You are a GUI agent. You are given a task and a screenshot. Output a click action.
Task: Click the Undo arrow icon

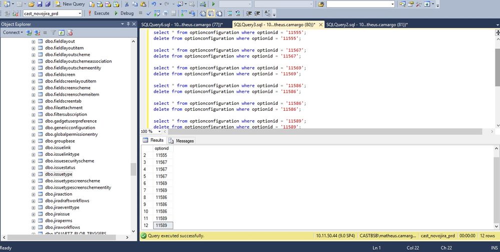coord(154,4)
